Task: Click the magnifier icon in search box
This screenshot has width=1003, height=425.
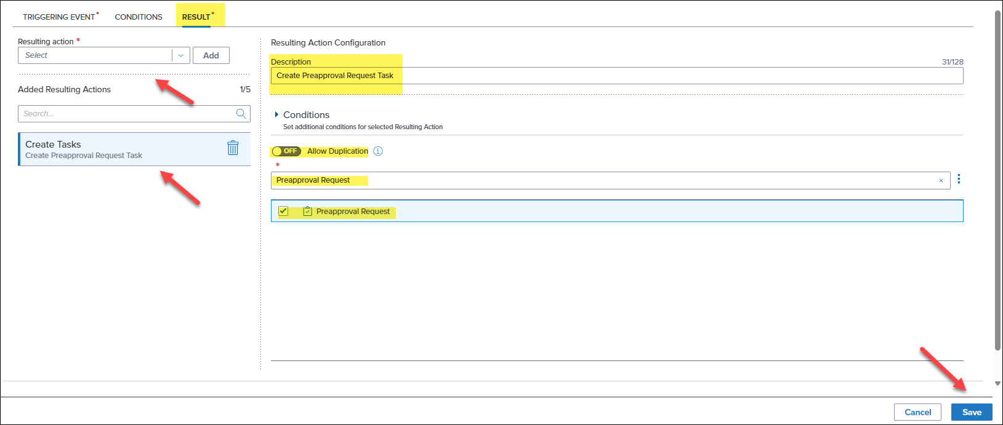Action: point(241,114)
